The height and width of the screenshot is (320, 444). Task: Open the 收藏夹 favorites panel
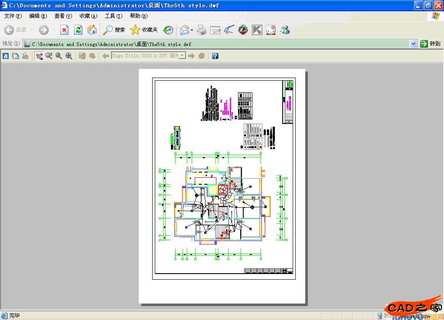[144, 30]
